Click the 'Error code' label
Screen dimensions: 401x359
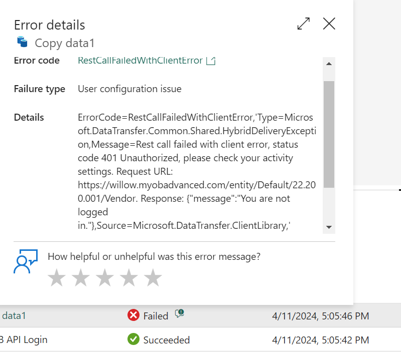tap(37, 61)
